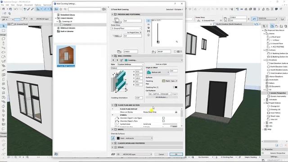288x162 pixels.
Task: Click the Cancel button
Action: tap(161, 154)
